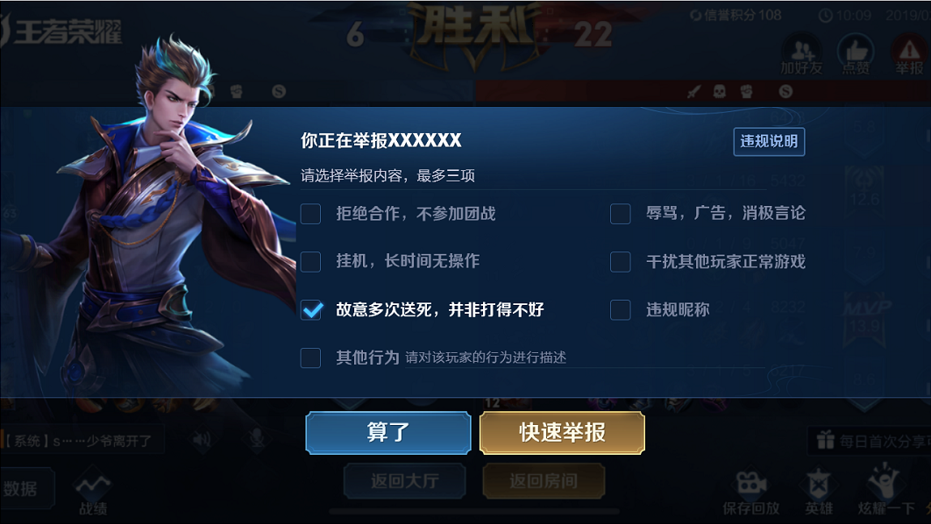Image resolution: width=931 pixels, height=524 pixels.
Task: Submit with 快速举报 button
Action: pyautogui.click(x=562, y=433)
